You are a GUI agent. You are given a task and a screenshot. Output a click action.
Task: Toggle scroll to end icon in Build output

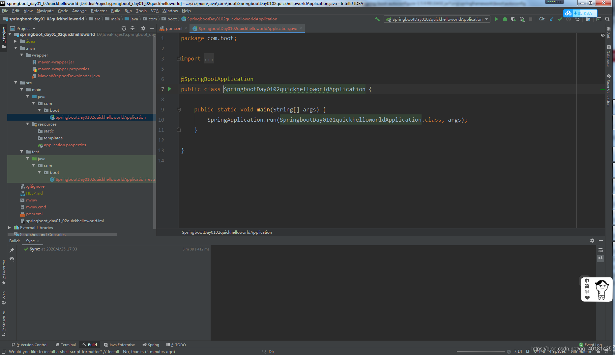(600, 259)
